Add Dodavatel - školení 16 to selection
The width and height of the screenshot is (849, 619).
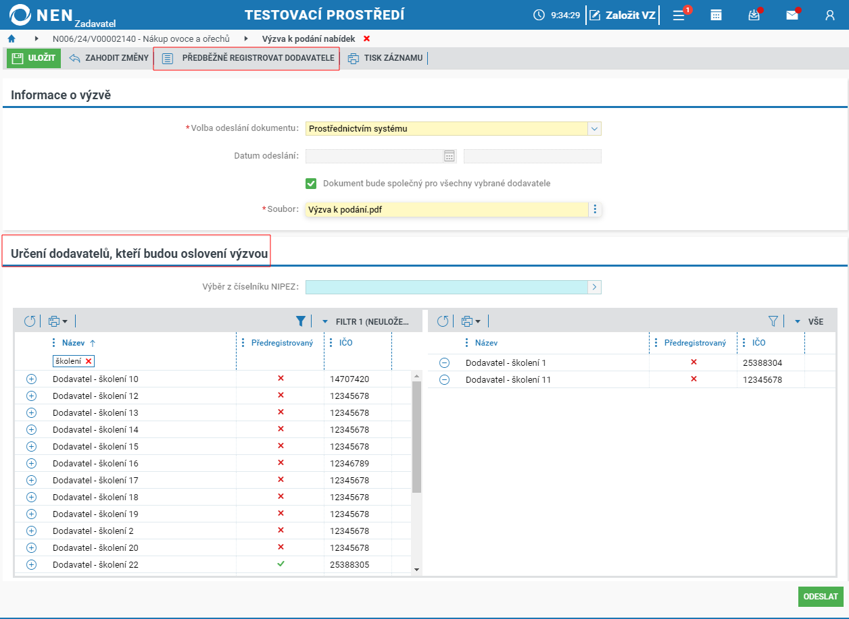(31, 463)
